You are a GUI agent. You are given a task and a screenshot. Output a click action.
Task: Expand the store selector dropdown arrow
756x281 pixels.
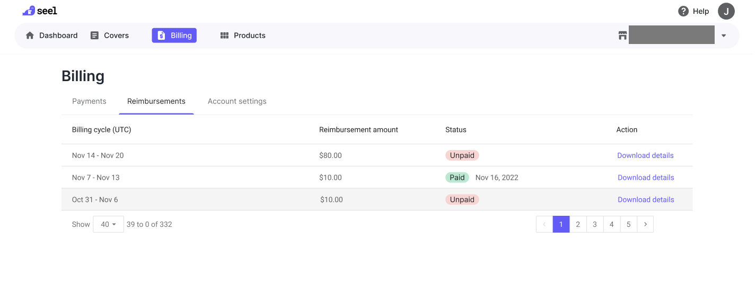click(x=724, y=36)
